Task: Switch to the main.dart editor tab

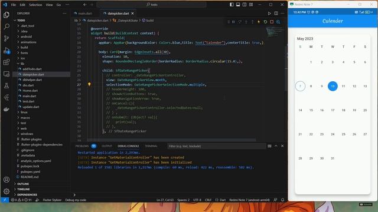Action: point(85,14)
